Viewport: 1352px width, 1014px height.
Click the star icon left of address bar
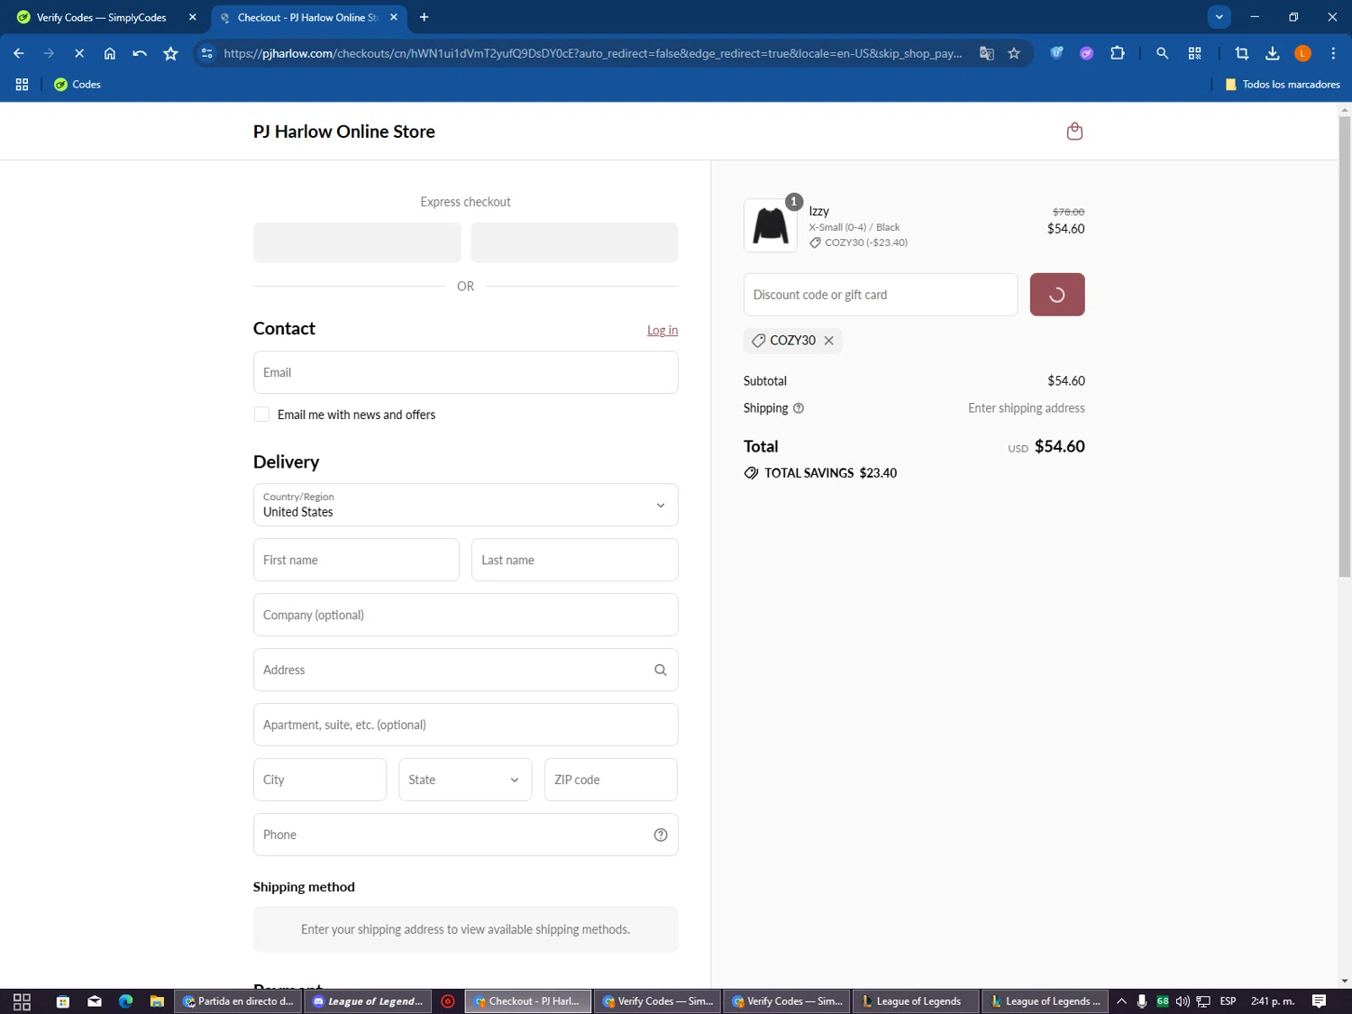pyautogui.click(x=170, y=53)
